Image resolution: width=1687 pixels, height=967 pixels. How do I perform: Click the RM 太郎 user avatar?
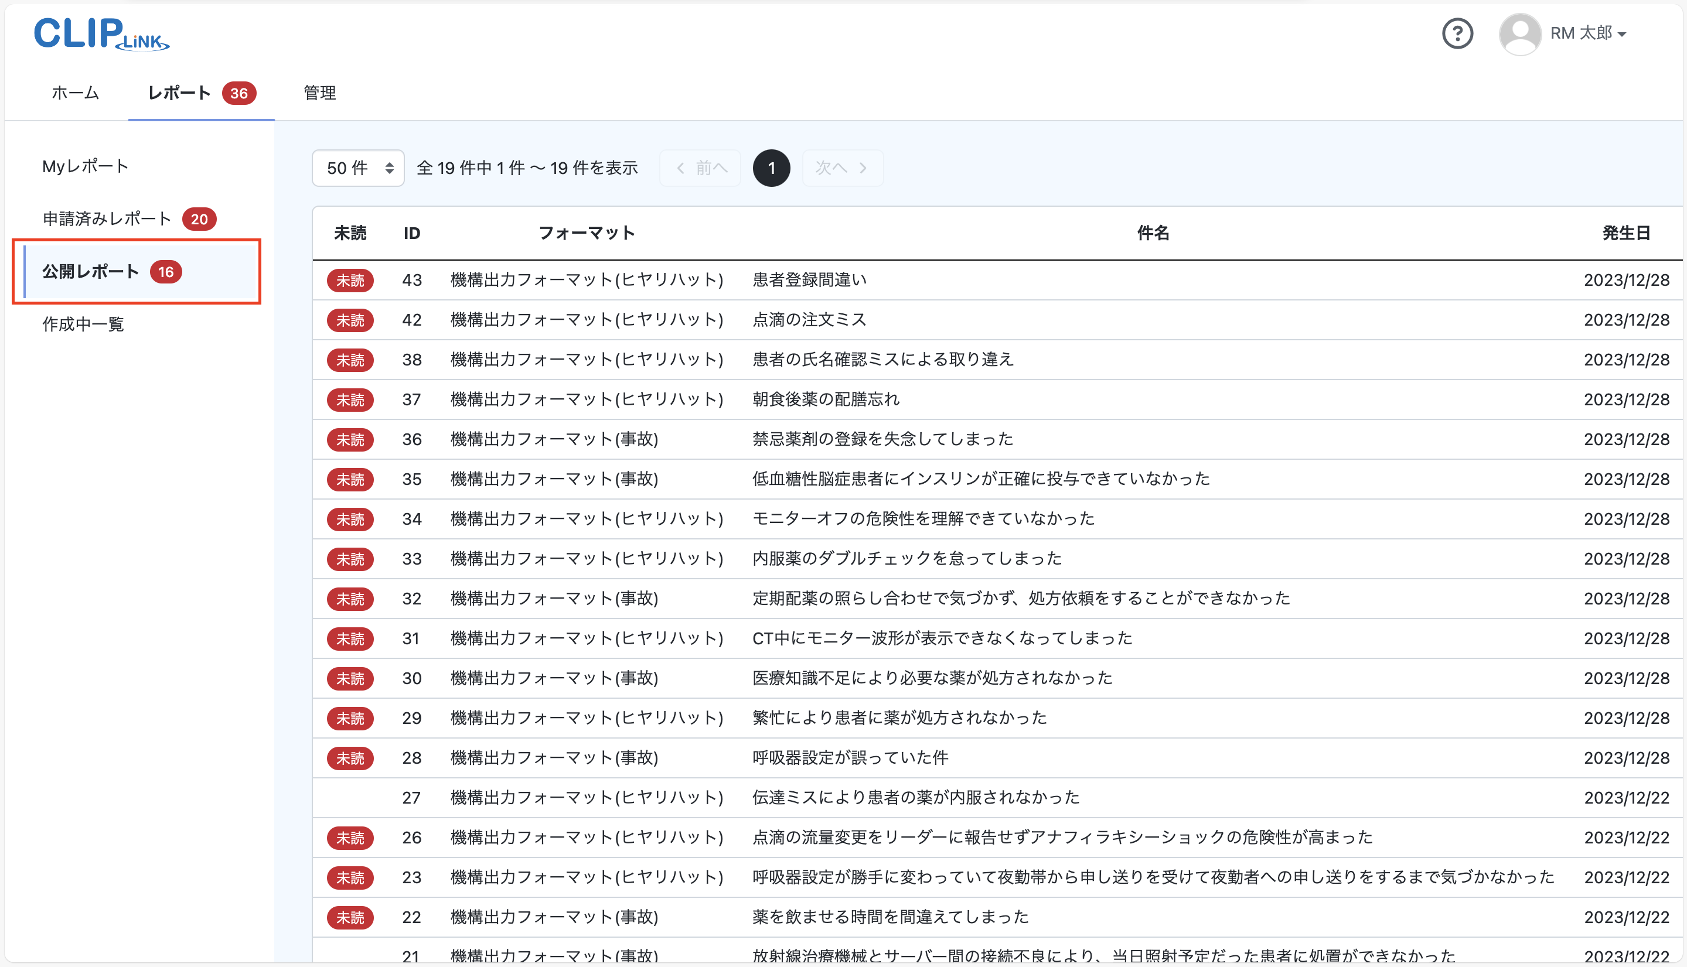point(1520,33)
